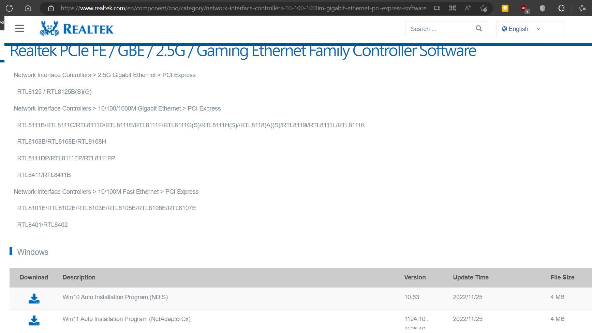Viewport: 592px width, 333px height.
Task: Click the page title Realtek PCIe FE / GBE heading
Action: [x=243, y=51]
